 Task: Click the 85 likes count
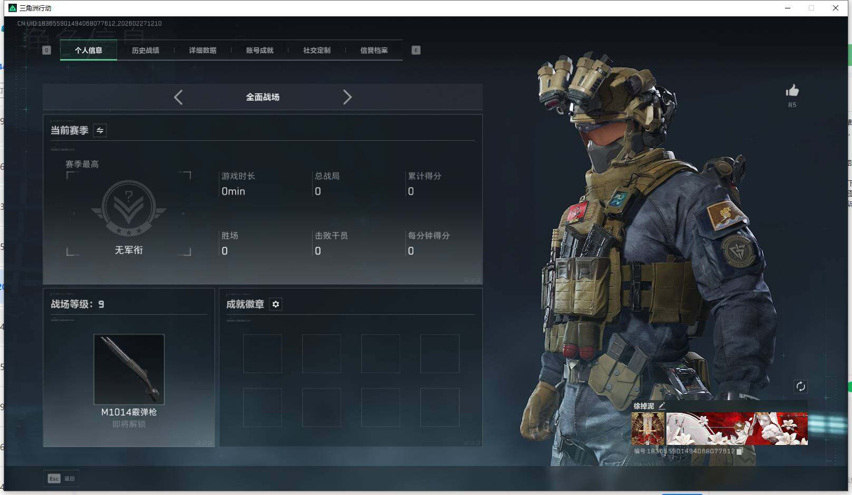[792, 105]
